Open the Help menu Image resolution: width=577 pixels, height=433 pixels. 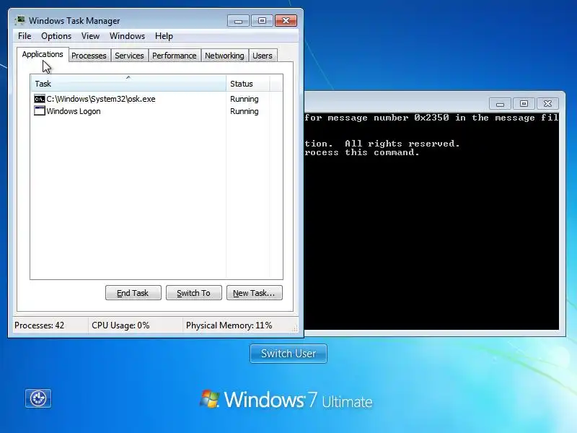click(164, 36)
